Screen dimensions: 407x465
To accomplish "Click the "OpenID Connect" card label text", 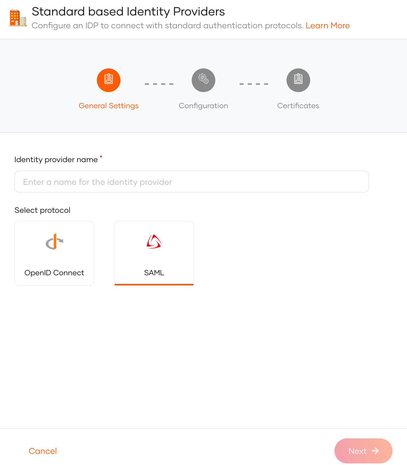I will point(54,273).
